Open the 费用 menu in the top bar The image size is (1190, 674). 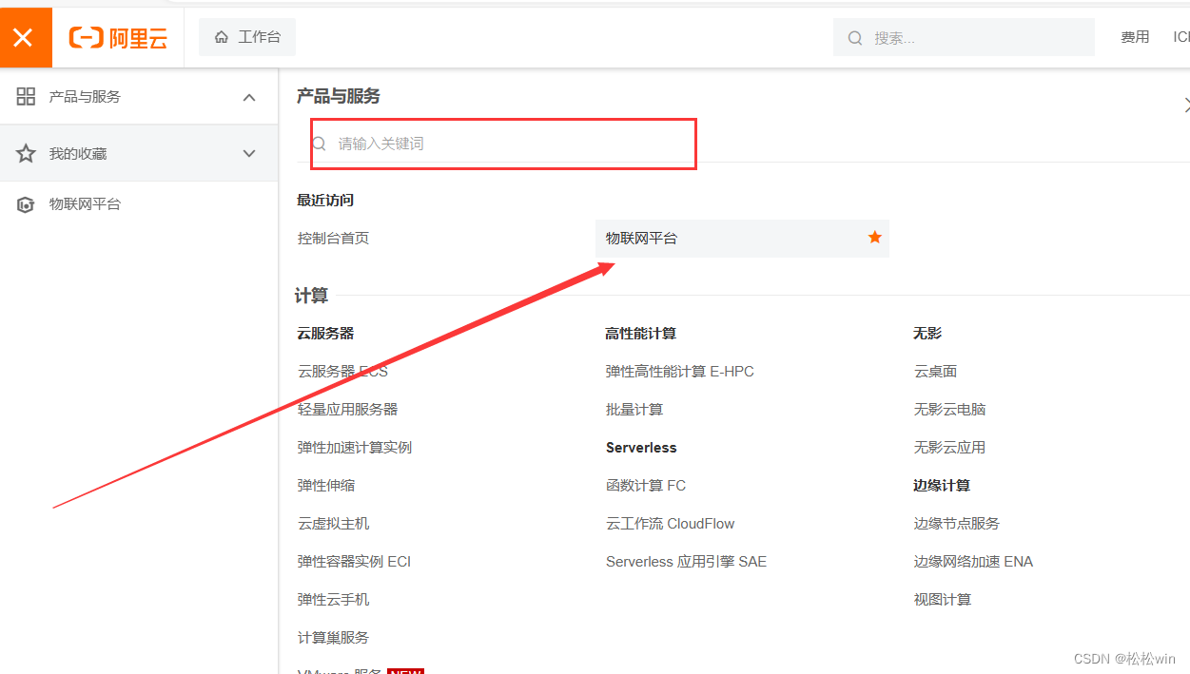point(1135,37)
